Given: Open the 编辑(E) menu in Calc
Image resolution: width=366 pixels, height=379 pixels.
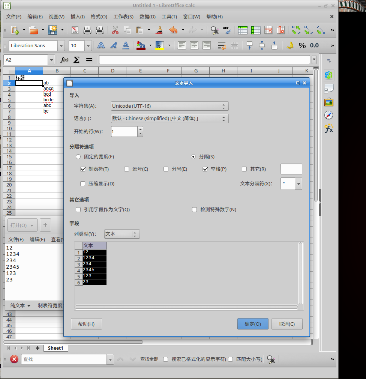Looking at the screenshot, I should [35, 17].
